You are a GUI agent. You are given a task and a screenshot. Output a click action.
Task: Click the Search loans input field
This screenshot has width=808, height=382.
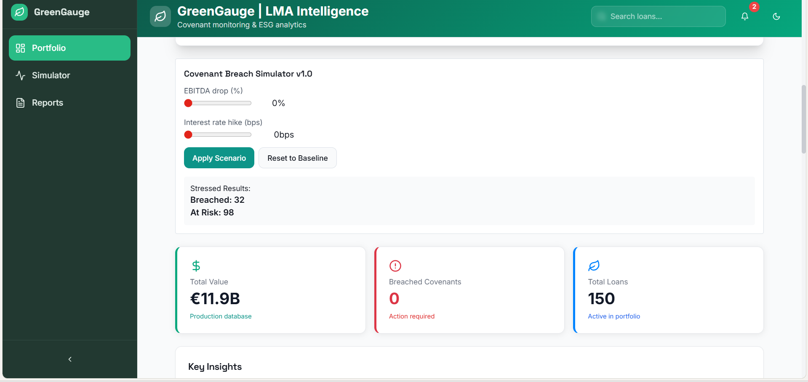click(658, 16)
